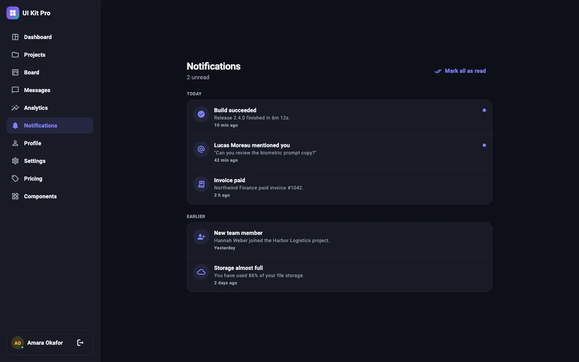Click the "Build succeeded" notification title

click(x=235, y=110)
